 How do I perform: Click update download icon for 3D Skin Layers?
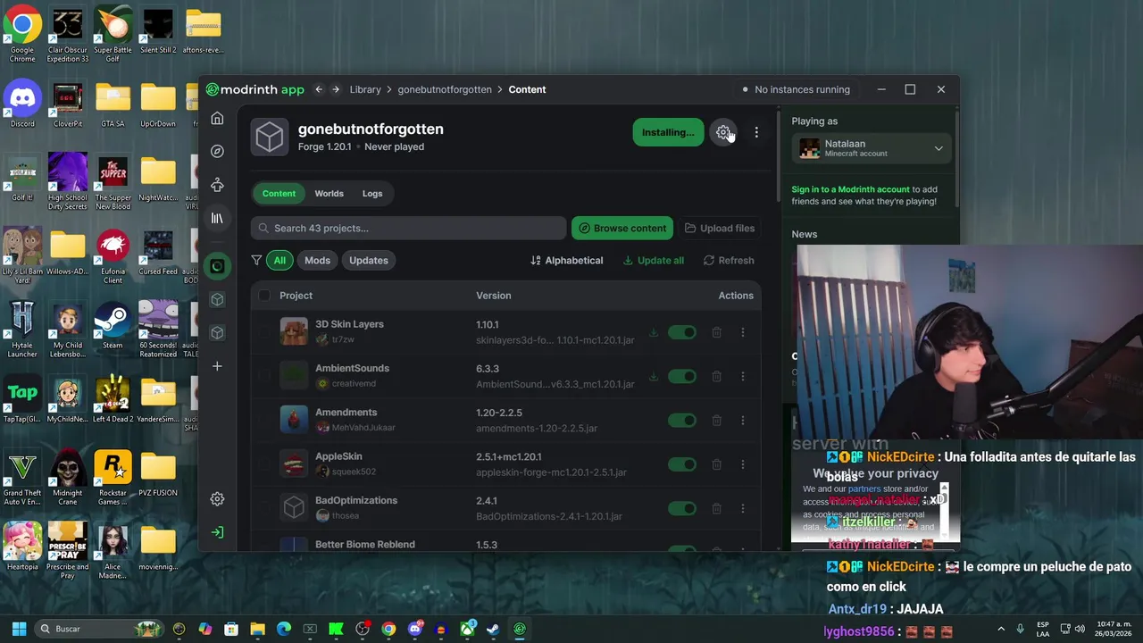point(654,332)
